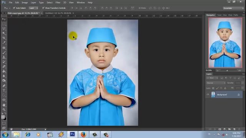
Task: Select the Rectangular Marquee tool
Action: tap(4, 24)
